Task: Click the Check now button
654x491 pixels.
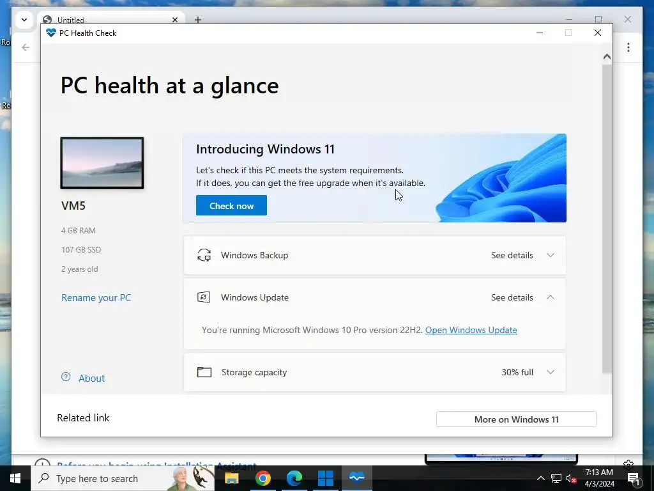Action: (x=231, y=205)
